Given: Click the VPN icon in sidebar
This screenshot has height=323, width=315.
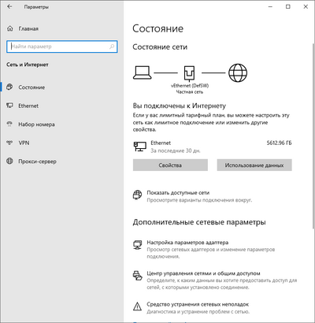Looking at the screenshot, I should tap(9, 143).
